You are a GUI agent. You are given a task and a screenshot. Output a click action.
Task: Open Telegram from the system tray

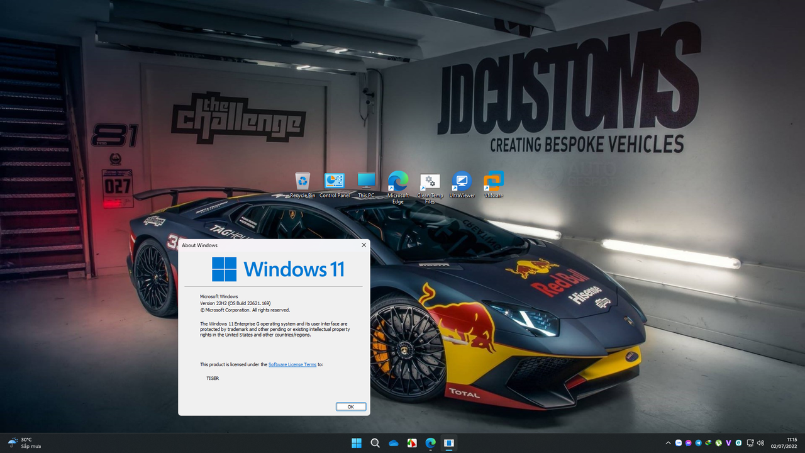click(698, 443)
